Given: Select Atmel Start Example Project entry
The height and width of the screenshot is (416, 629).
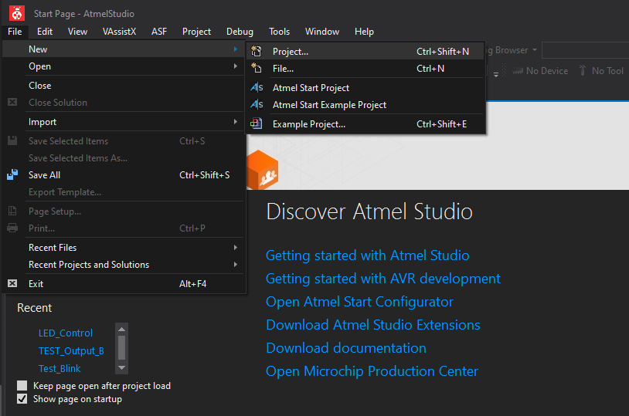Looking at the screenshot, I should [365, 105].
